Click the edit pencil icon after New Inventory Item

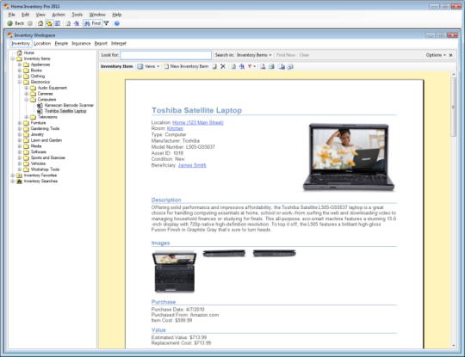(214, 66)
